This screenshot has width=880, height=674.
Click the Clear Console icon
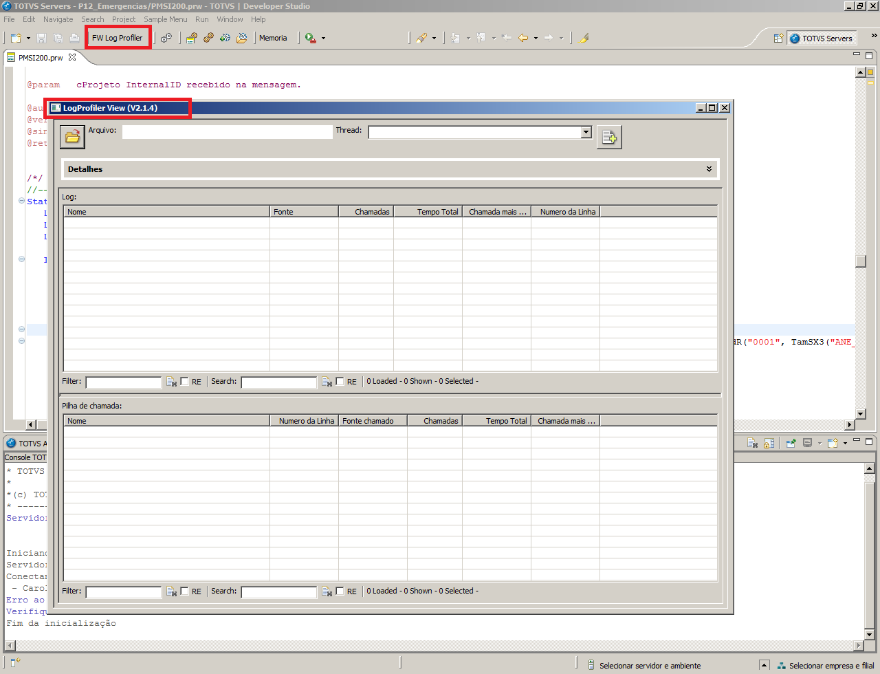point(753,443)
